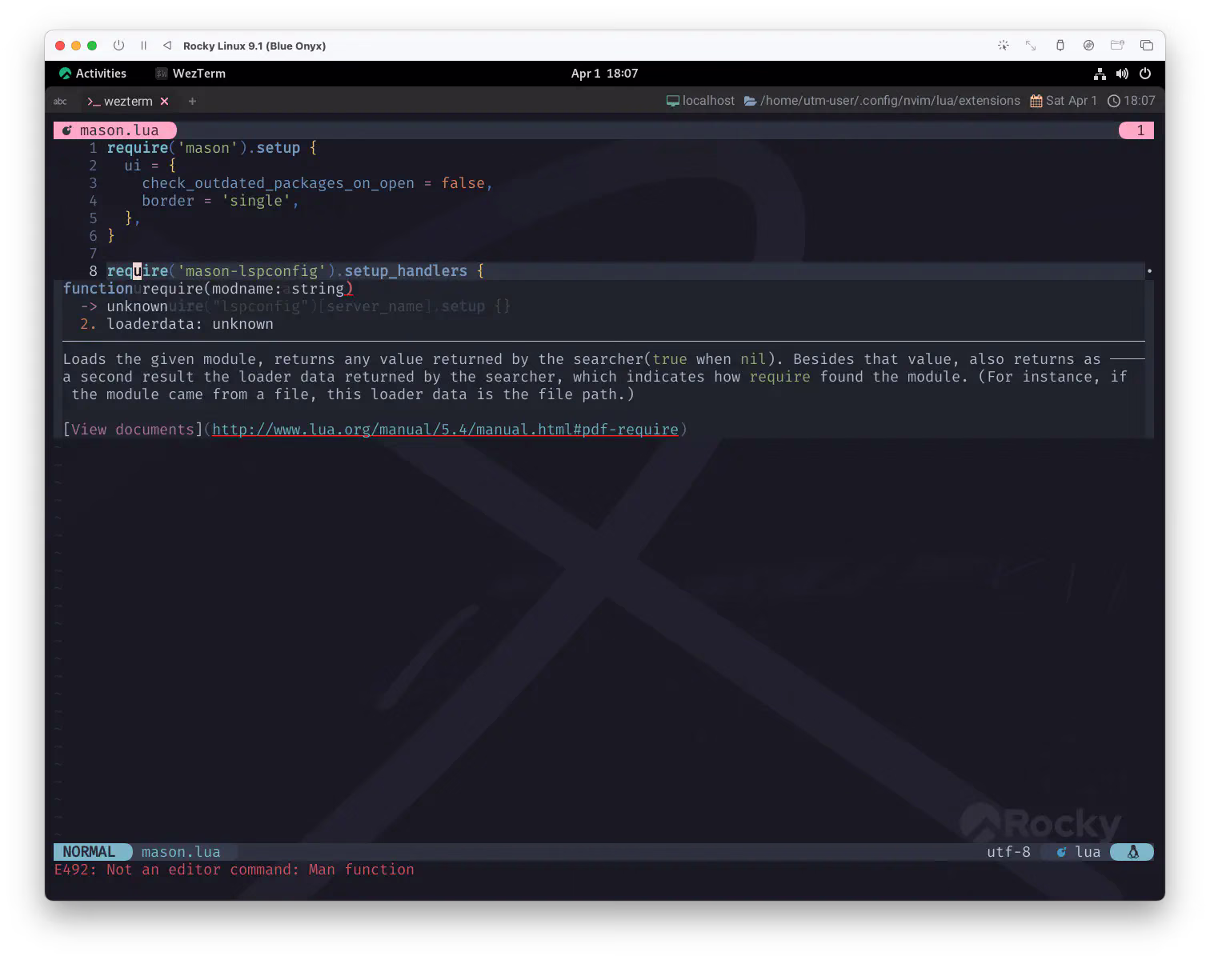Click the 18:07 tab bar clock

(x=1131, y=101)
